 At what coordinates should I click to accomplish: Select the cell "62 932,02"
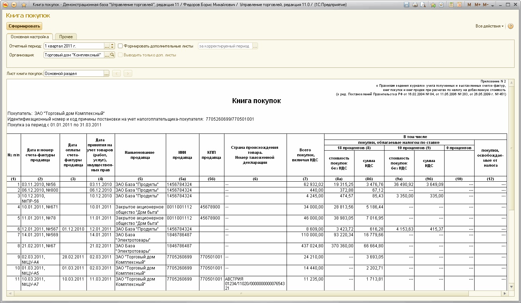pos(306,185)
